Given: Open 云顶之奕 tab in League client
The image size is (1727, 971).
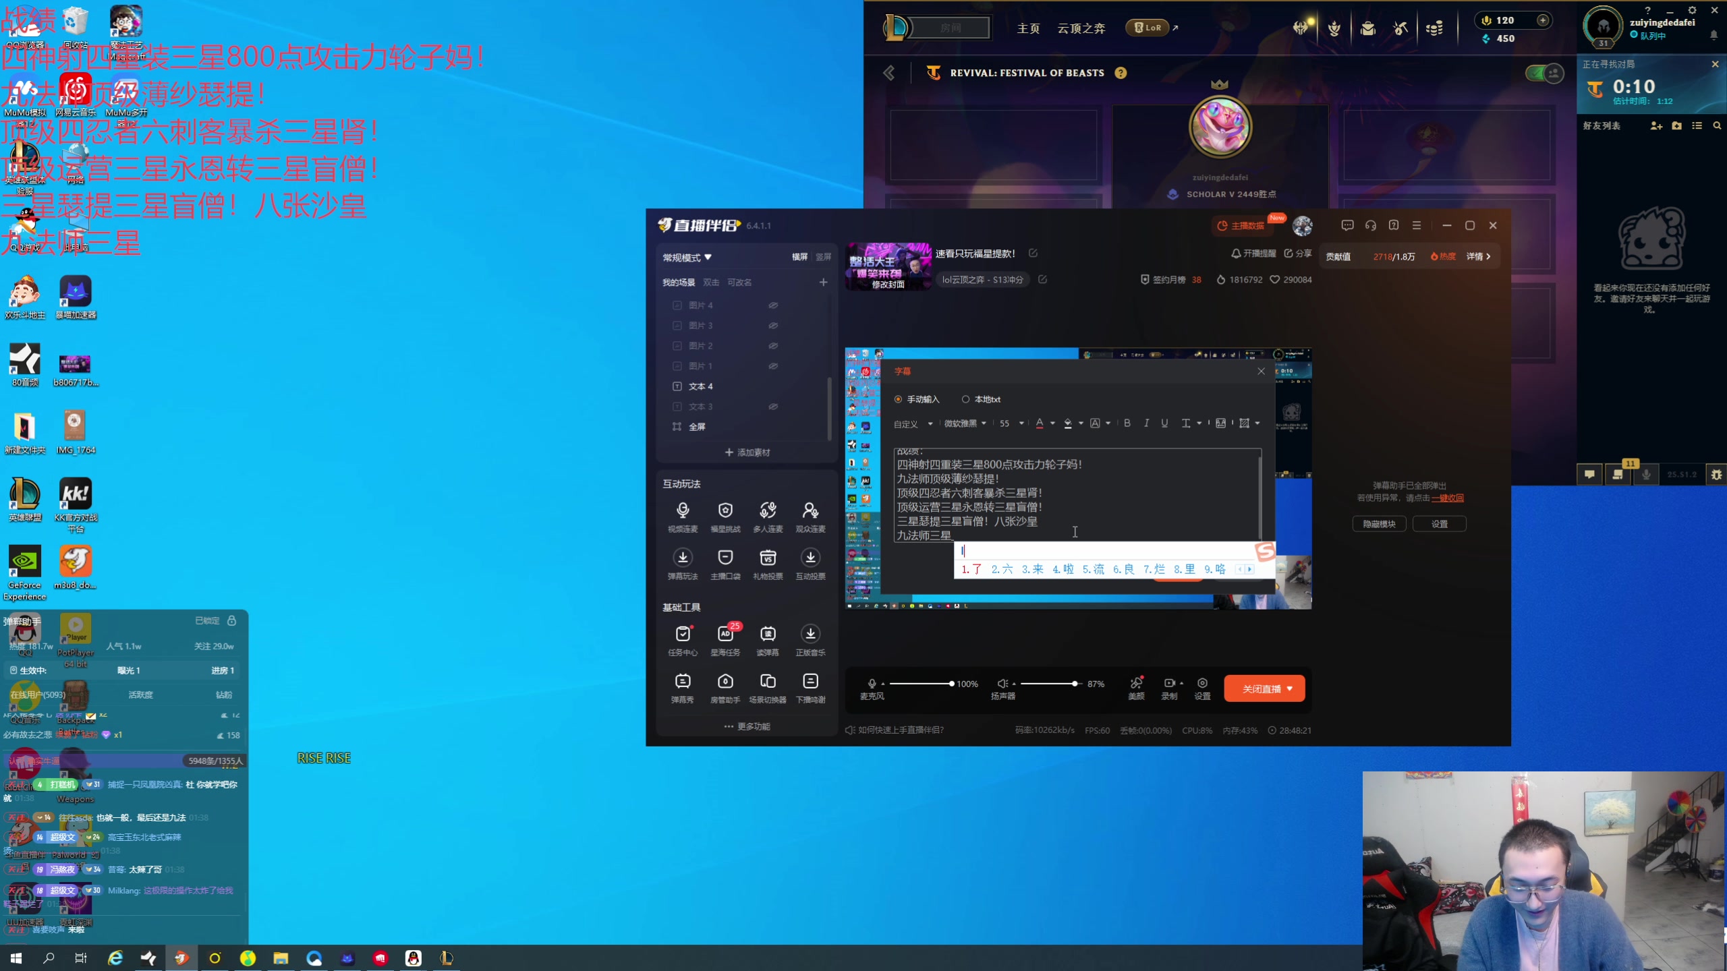Looking at the screenshot, I should coord(1081,28).
